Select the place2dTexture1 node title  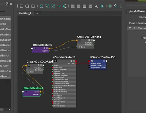click(x=33, y=88)
